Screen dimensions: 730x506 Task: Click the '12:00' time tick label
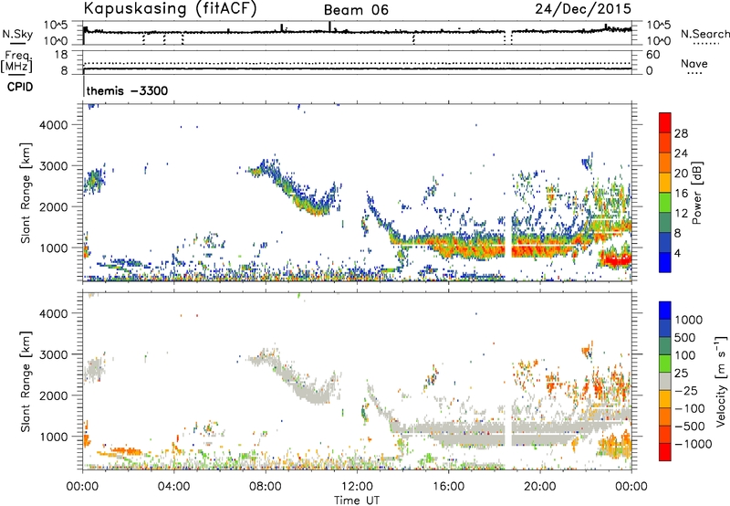[357, 487]
